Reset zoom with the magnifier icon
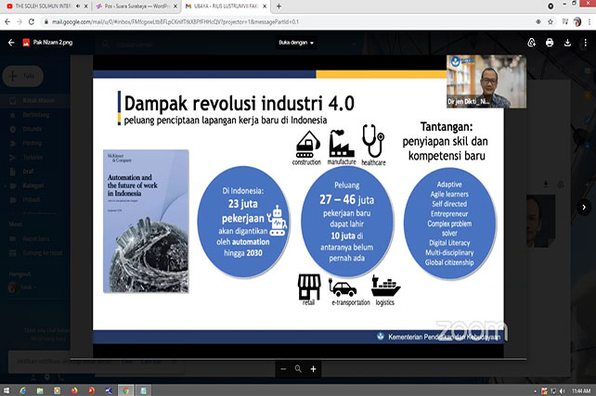 [x=298, y=369]
